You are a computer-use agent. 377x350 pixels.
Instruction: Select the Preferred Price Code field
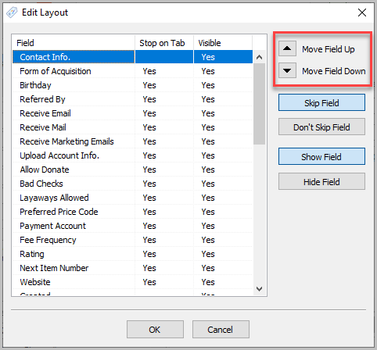(x=132, y=212)
